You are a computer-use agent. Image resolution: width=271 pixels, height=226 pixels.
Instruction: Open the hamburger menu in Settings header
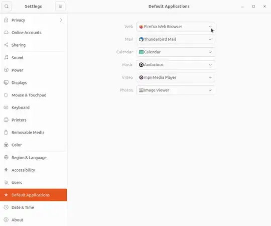60,7
